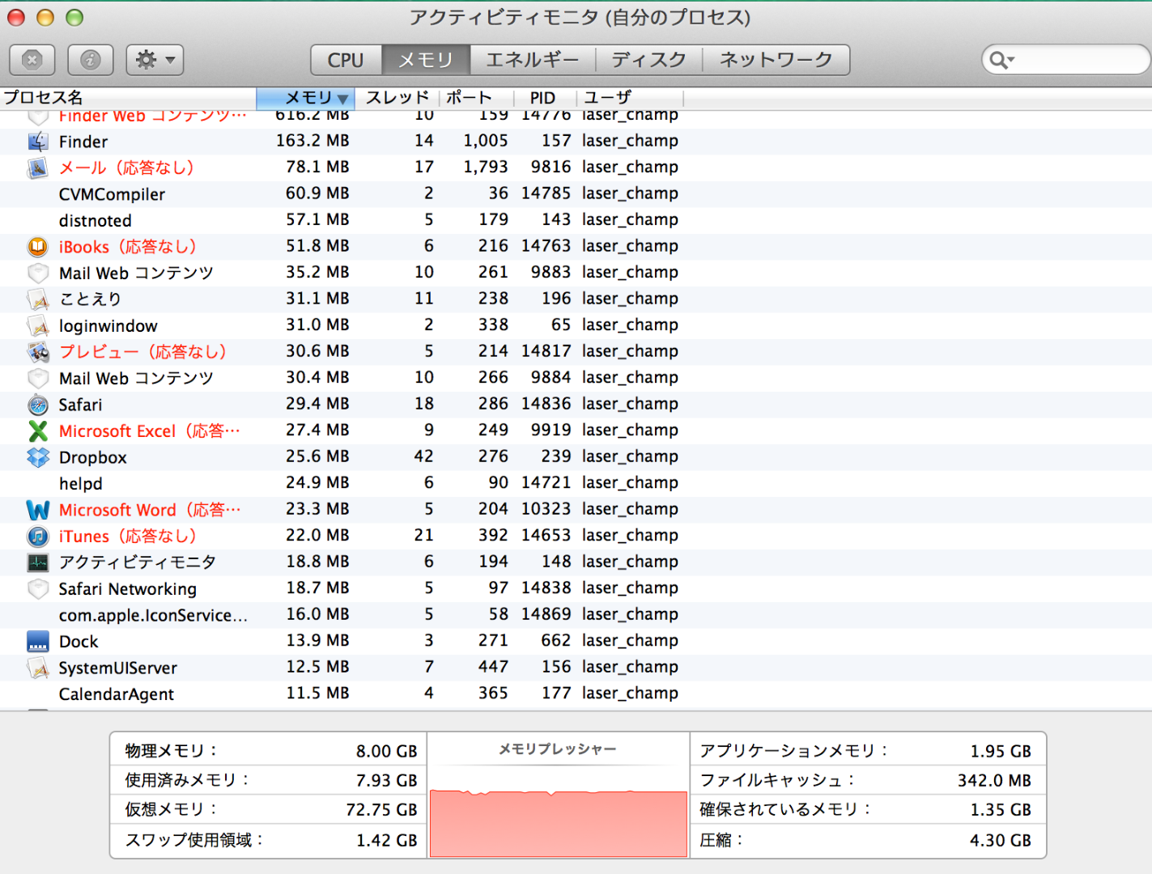Click the Finder icon in process list
Screen dimensions: 1152x874
[38, 142]
